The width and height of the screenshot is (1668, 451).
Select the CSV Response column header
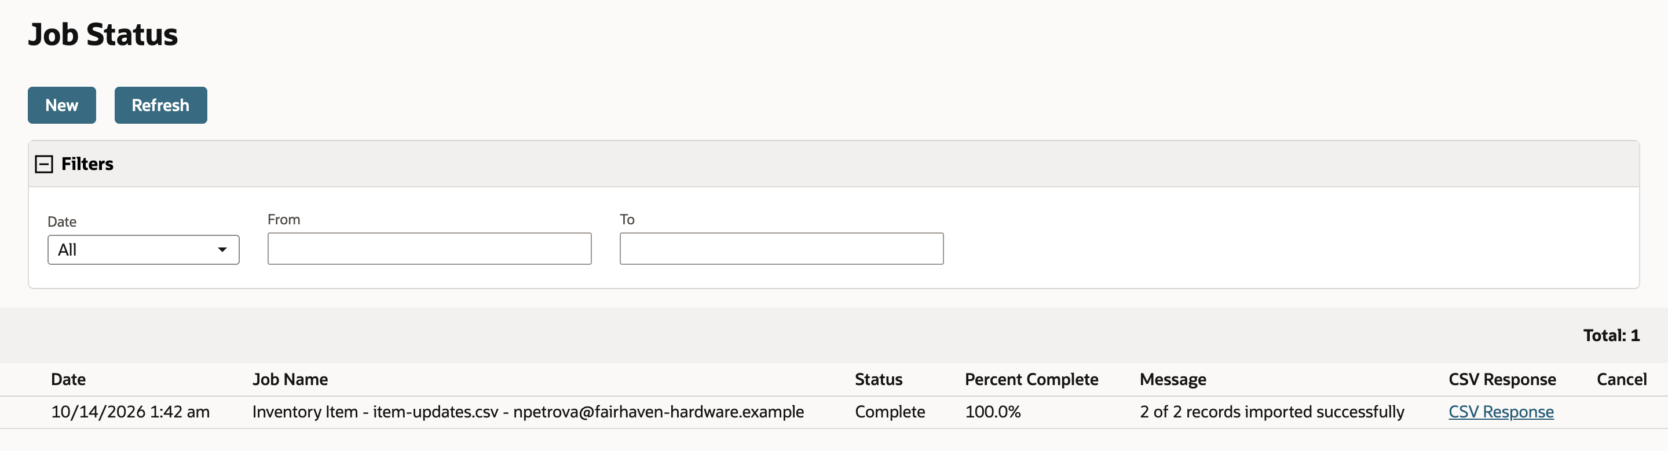[x=1502, y=379]
